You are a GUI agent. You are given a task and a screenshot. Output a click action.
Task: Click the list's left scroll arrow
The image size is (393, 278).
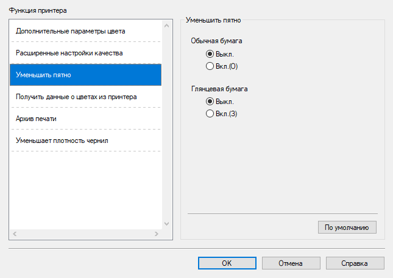pyautogui.click(x=15, y=234)
